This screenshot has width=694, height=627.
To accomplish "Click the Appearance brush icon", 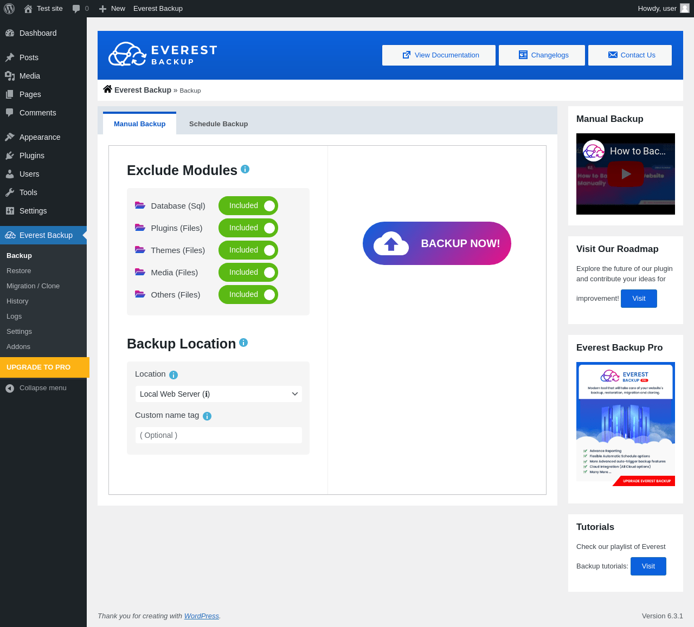I will [10, 137].
